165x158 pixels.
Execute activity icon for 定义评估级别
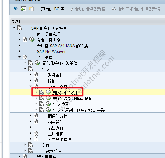click(49, 92)
